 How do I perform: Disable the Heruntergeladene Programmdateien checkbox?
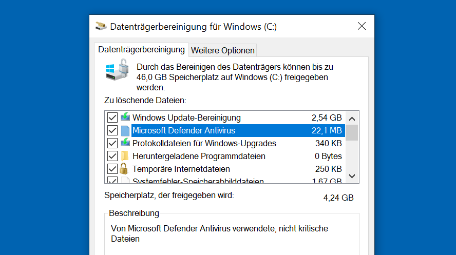tap(112, 156)
